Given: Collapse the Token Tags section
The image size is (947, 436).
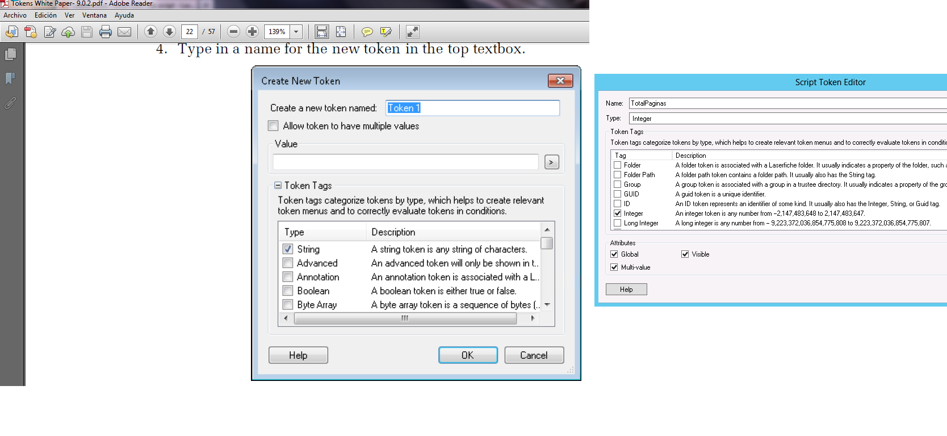Looking at the screenshot, I should [x=278, y=185].
